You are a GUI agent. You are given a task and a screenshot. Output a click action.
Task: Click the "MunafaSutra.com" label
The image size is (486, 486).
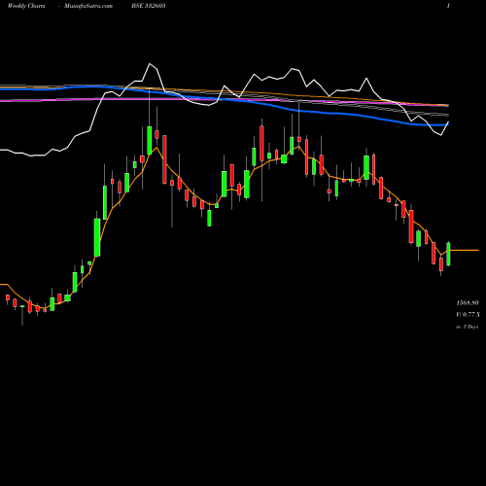point(88,6)
